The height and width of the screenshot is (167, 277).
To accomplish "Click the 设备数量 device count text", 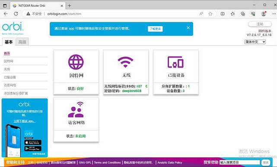I will pos(175,91).
